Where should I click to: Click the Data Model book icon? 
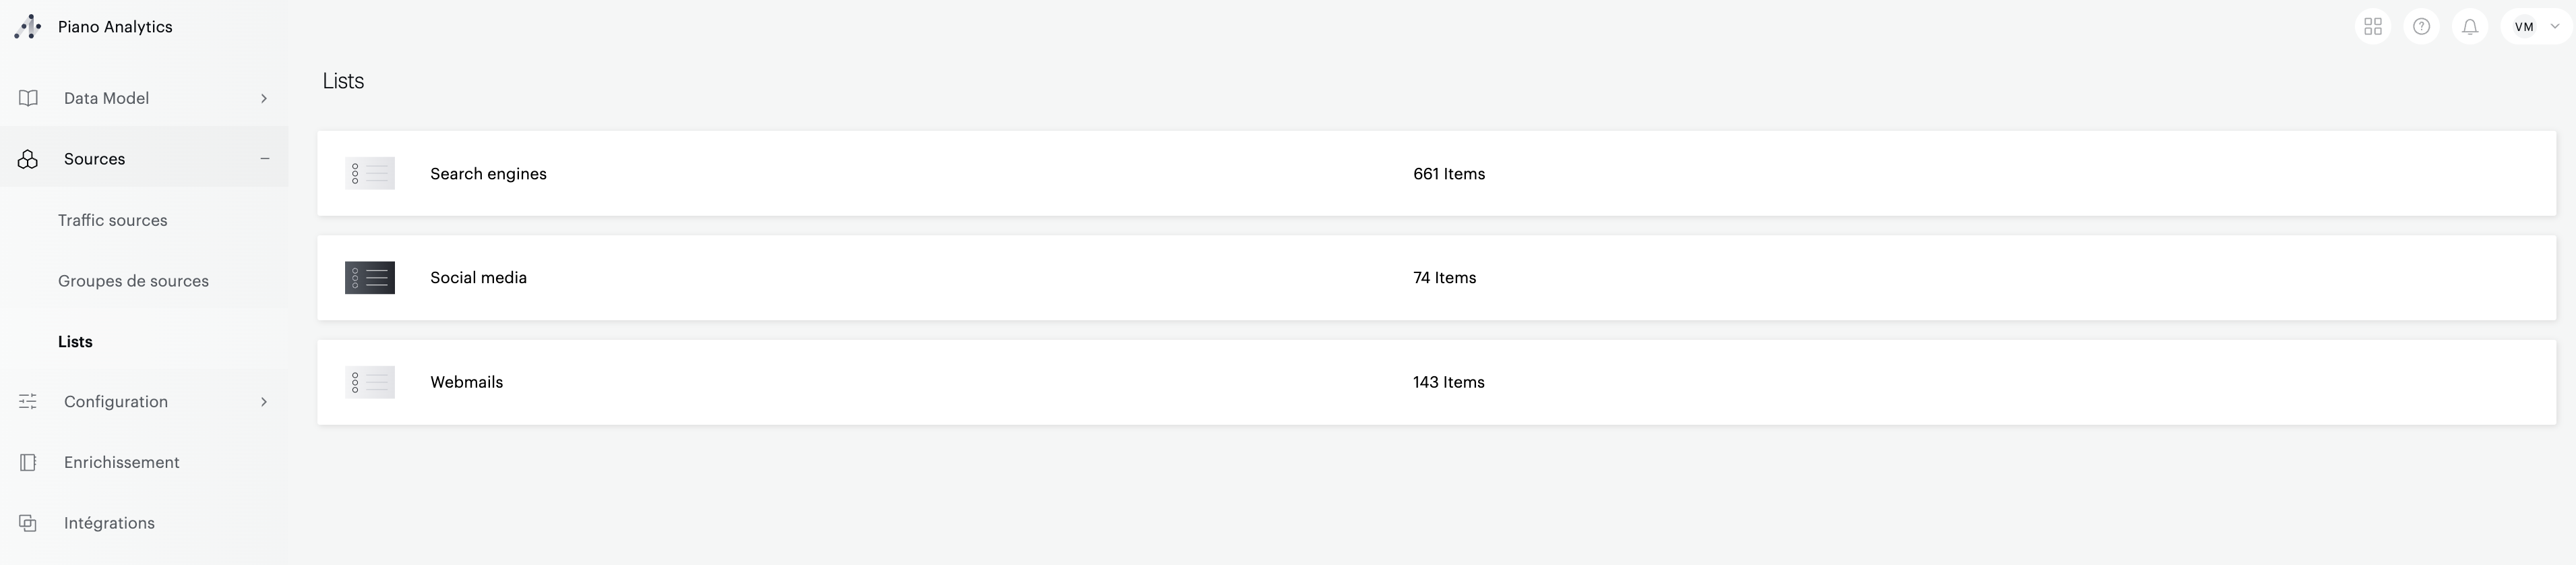(x=28, y=98)
